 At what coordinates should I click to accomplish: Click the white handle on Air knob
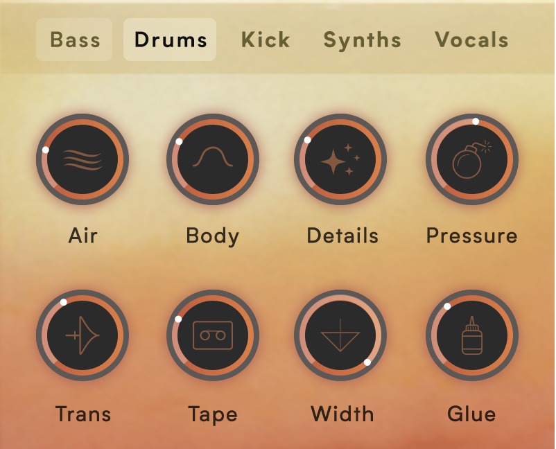[x=45, y=150]
